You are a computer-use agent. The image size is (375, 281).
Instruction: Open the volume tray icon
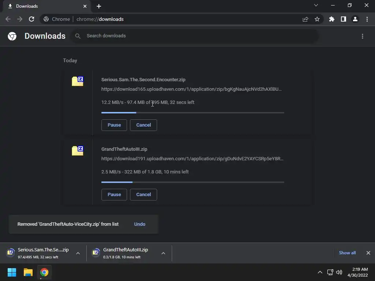pos(339,272)
